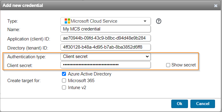222x112 pixels.
Task: Check the Intune v2 target checkbox
Action: (64, 87)
